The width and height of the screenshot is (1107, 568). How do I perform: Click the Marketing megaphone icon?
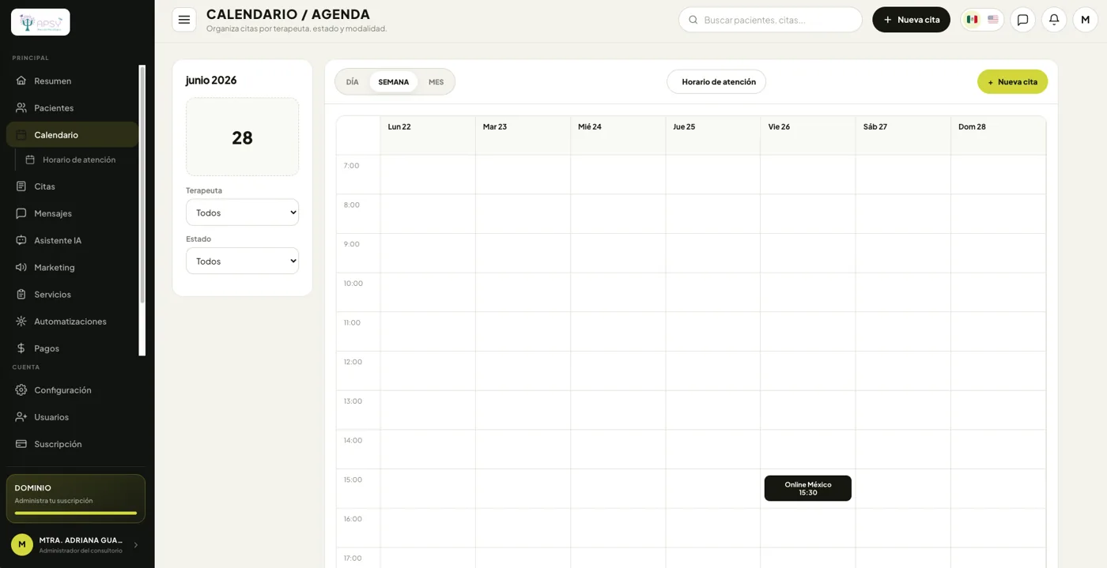pyautogui.click(x=21, y=267)
